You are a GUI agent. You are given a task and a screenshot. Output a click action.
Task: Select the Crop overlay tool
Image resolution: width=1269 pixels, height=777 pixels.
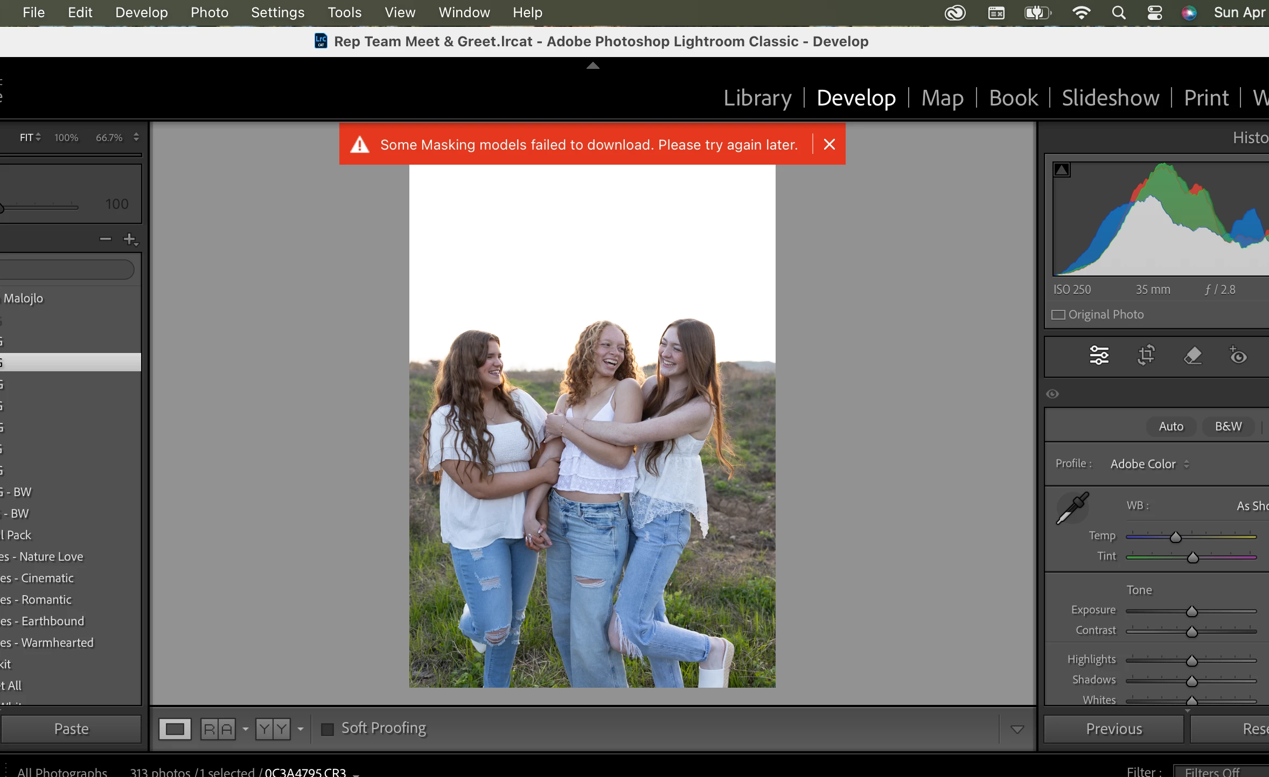1146,356
